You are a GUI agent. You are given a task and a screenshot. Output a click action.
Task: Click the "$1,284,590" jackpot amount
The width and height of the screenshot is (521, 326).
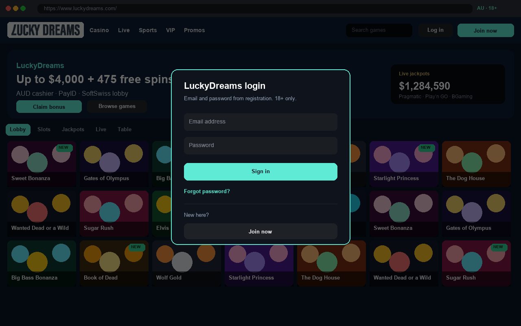425,86
